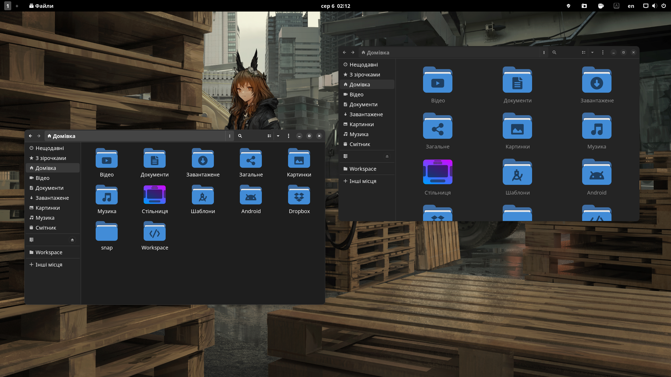671x377 pixels.
Task: Open the Відео folder in front window
Action: (x=107, y=163)
